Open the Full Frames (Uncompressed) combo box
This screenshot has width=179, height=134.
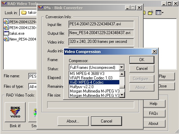pyautogui.click(x=97, y=68)
